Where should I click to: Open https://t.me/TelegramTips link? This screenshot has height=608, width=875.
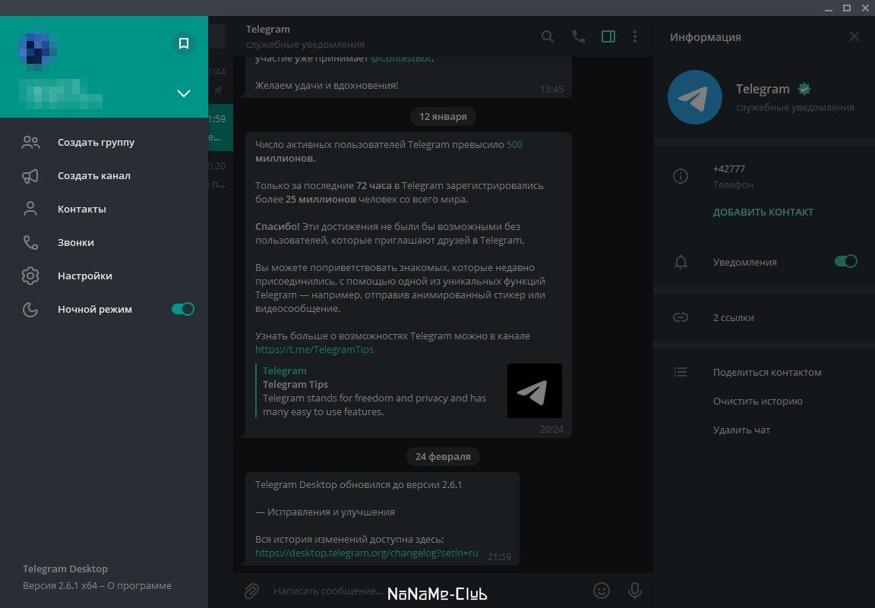314,350
